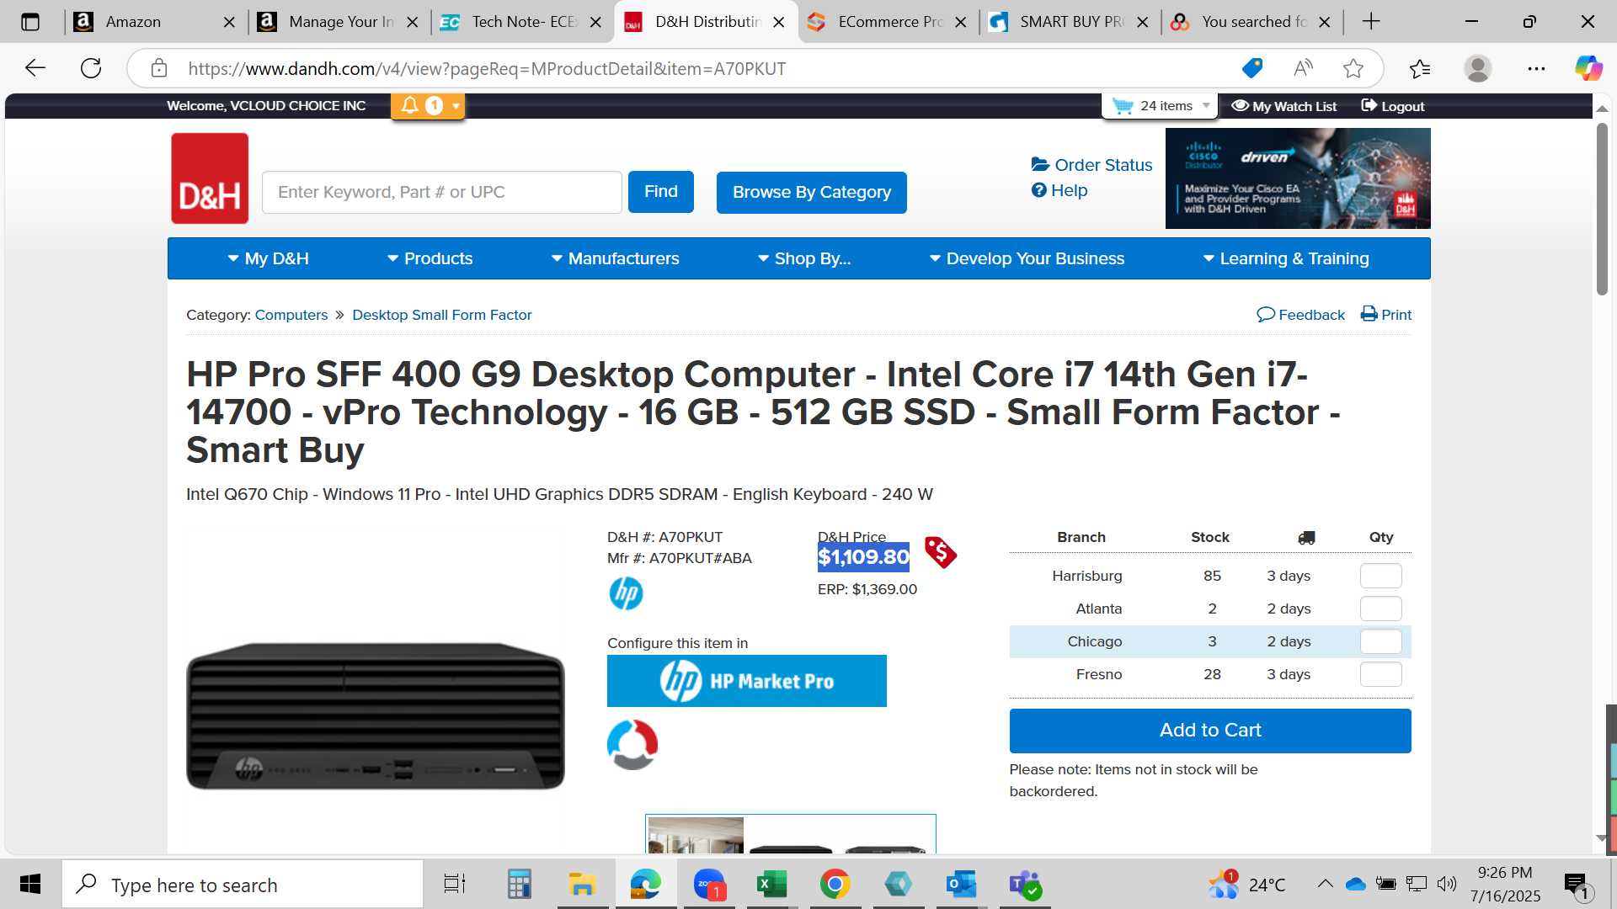Open Outlook from the taskbar

point(961,885)
